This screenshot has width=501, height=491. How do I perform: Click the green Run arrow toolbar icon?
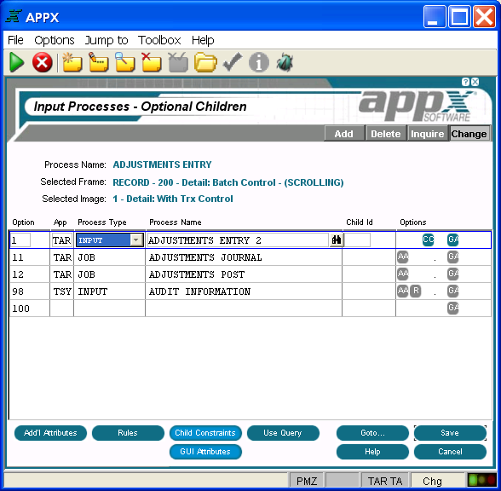(x=17, y=61)
